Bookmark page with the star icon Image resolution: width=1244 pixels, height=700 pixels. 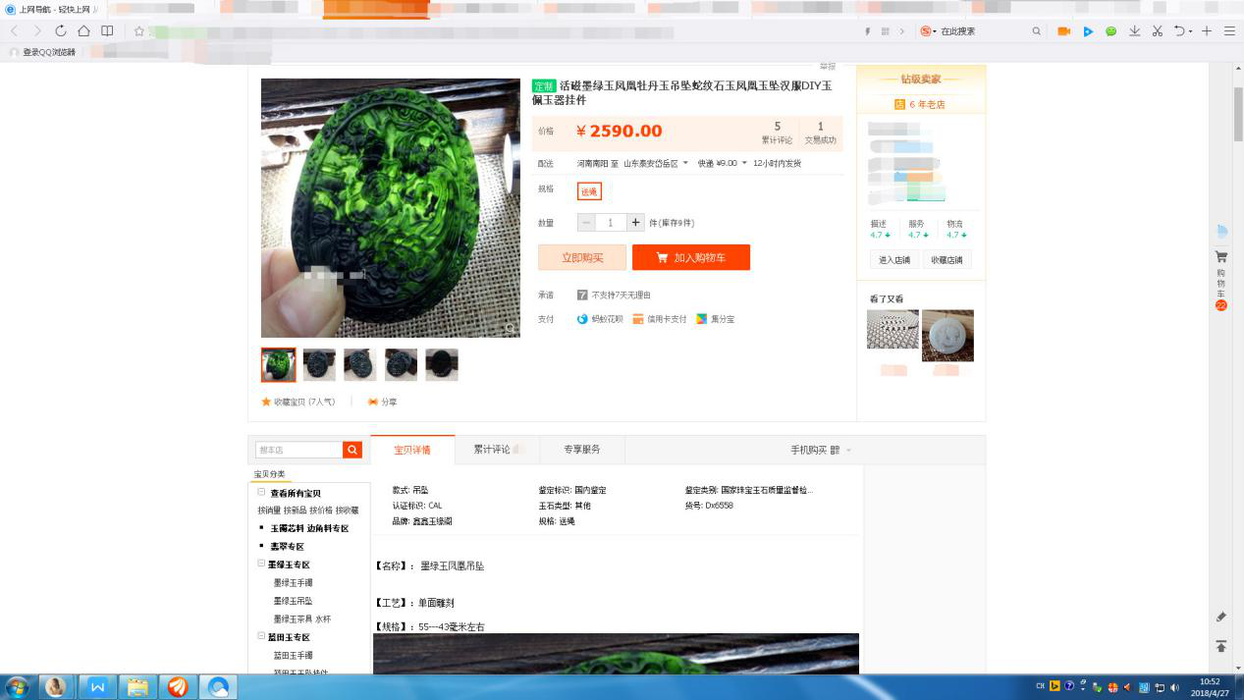point(139,31)
